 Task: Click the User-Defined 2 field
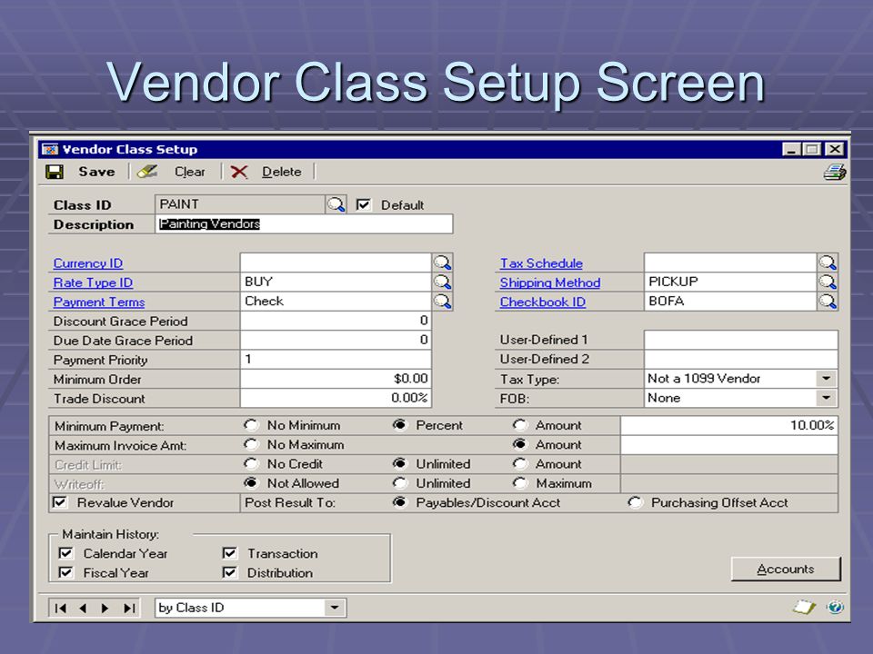(741, 360)
